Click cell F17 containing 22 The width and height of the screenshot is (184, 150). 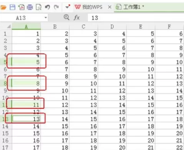169,147
